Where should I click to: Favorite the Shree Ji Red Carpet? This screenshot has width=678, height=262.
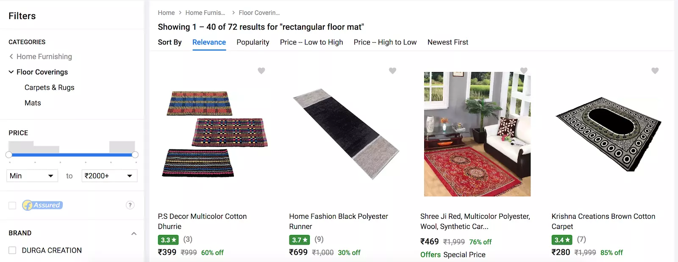point(524,71)
